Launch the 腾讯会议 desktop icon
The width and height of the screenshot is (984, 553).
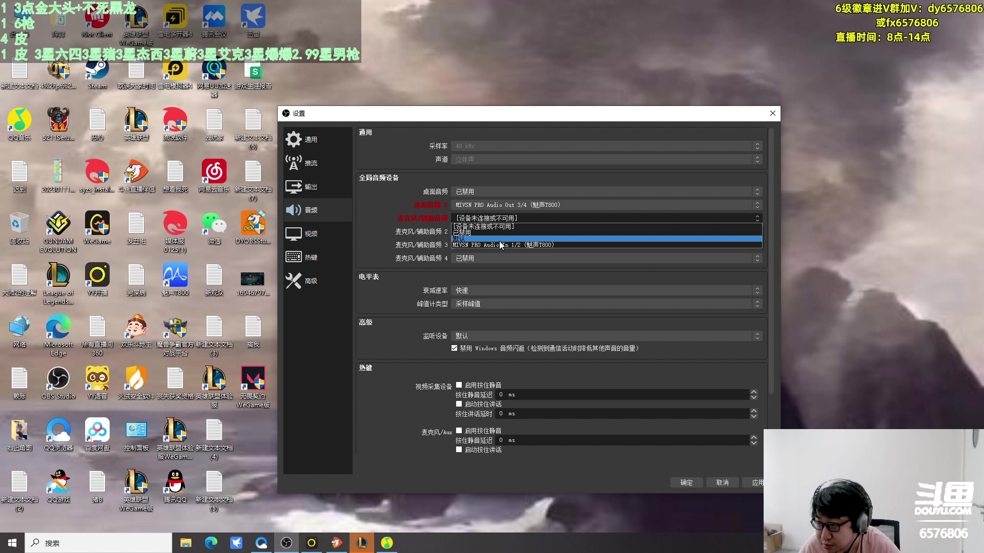point(214,22)
